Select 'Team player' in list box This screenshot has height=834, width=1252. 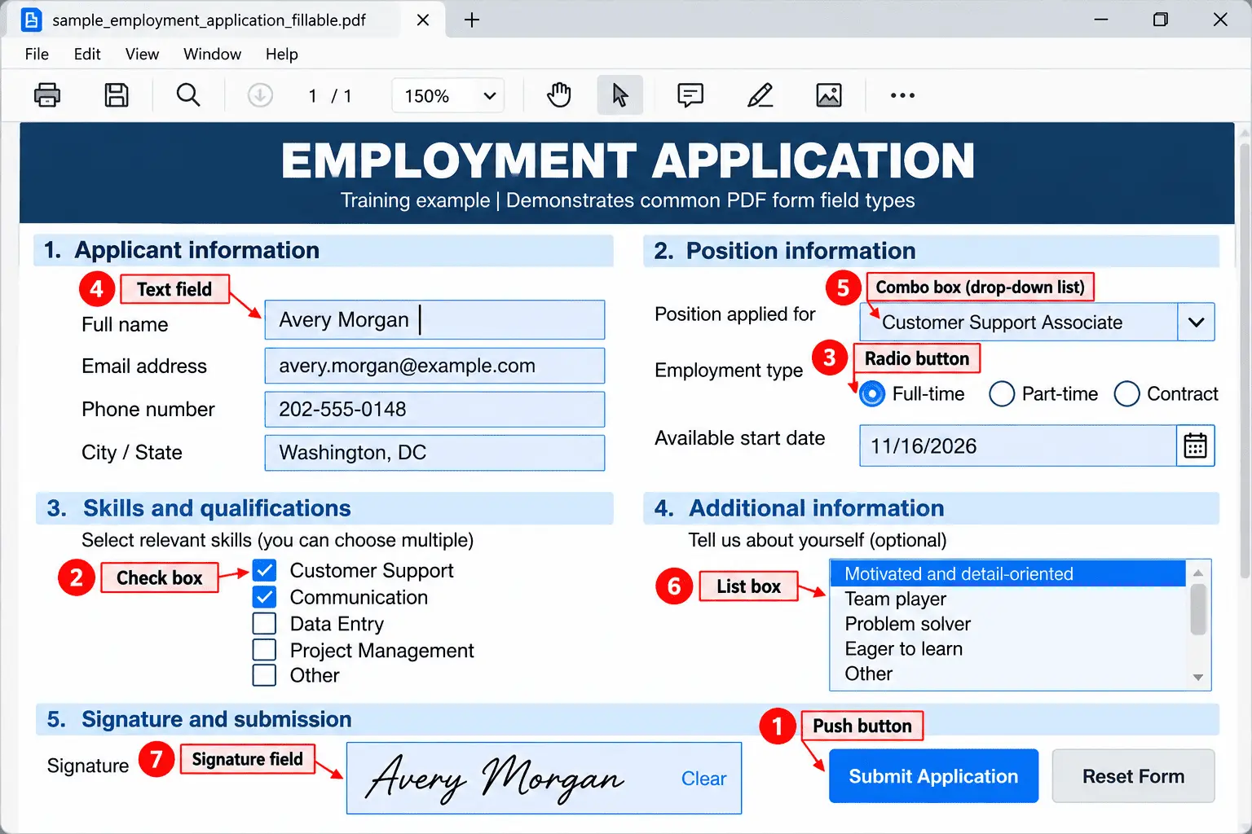coord(1007,599)
